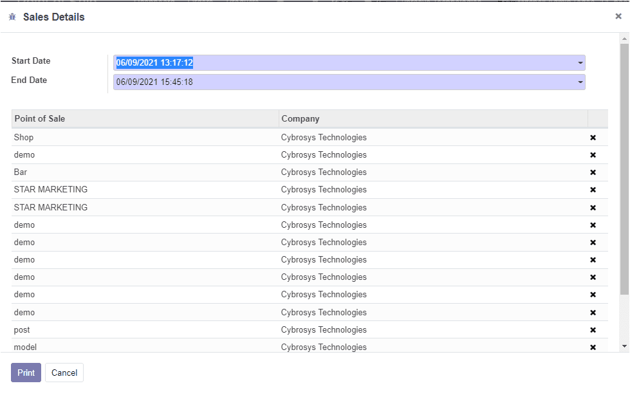Delete the post row using its X icon
This screenshot has height=397, width=630.
click(593, 330)
